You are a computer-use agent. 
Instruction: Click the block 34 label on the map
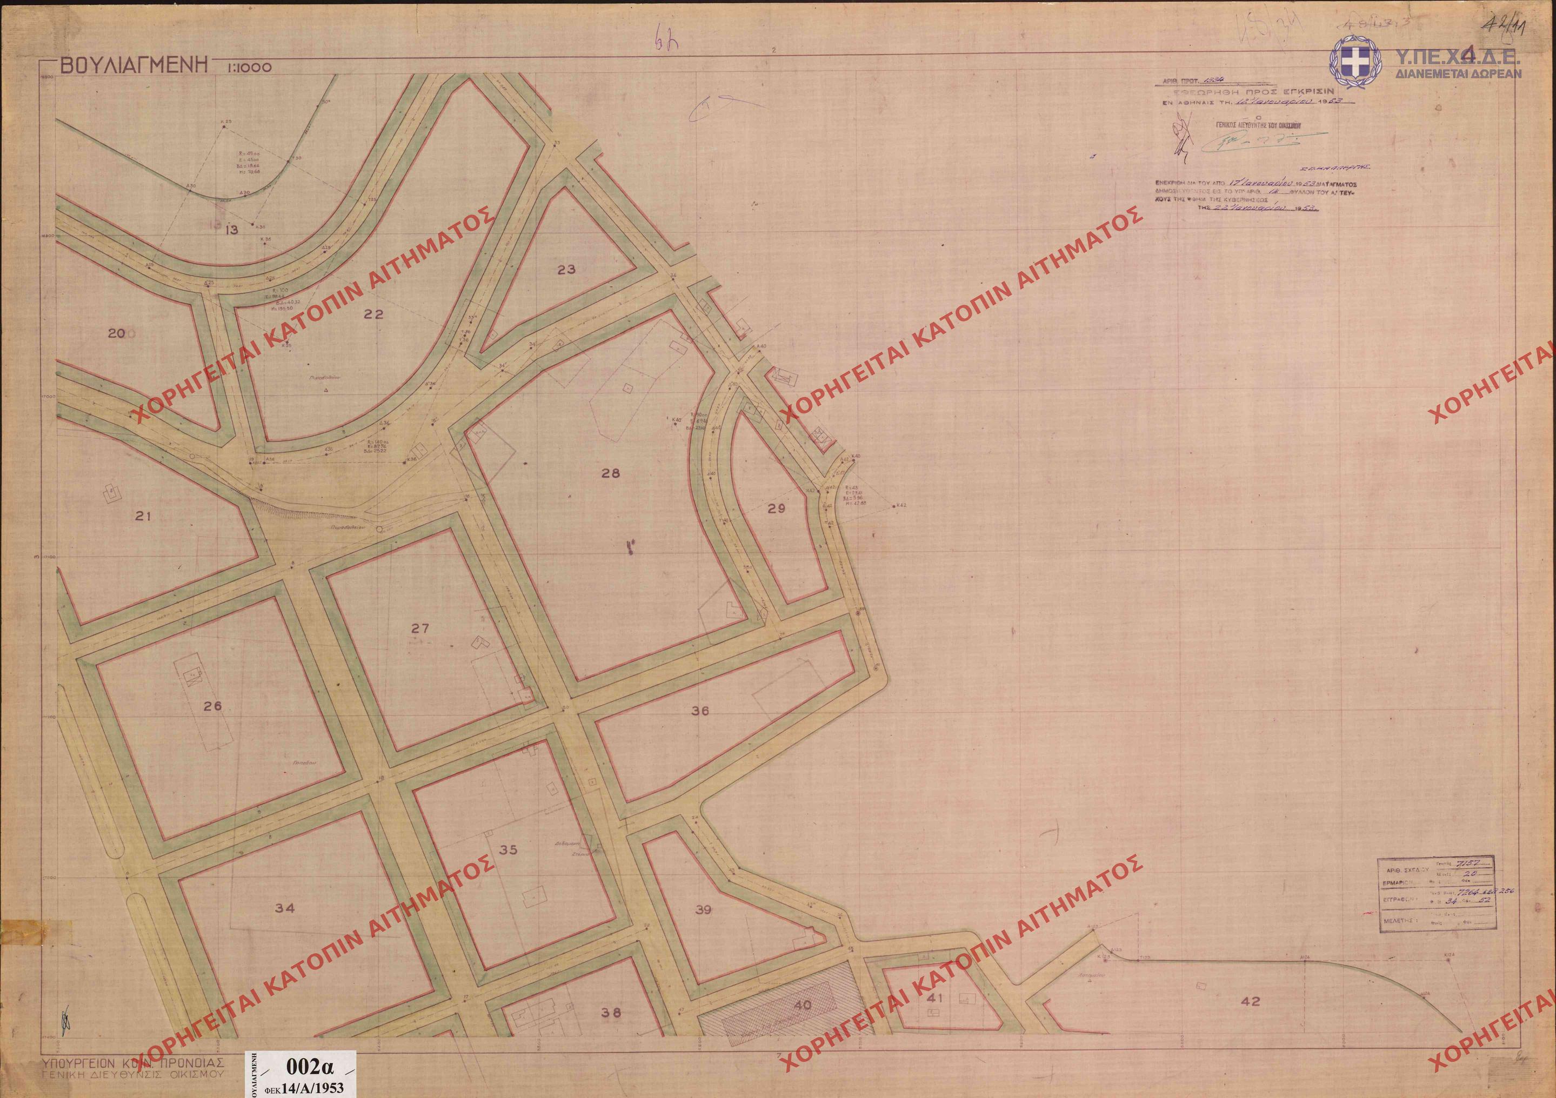pyautogui.click(x=285, y=909)
